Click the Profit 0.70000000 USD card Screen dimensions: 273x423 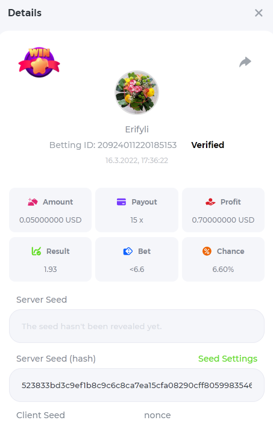(x=223, y=210)
